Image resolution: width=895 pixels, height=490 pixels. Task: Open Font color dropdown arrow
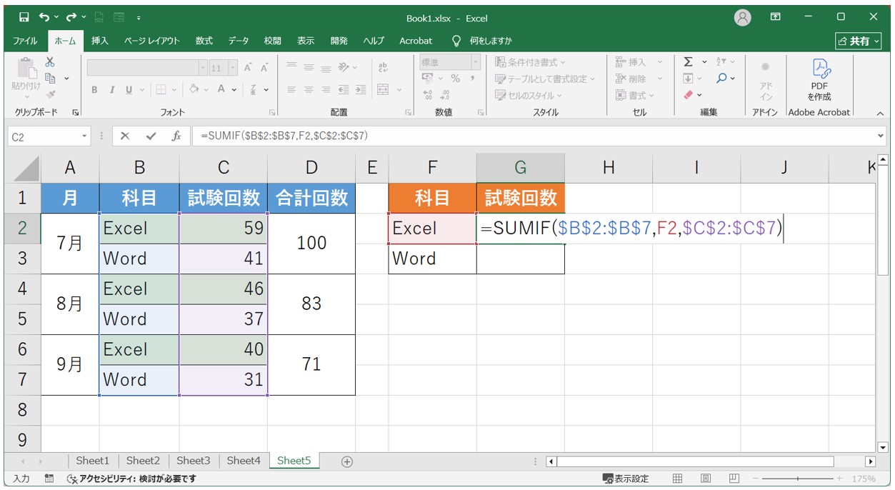[x=234, y=89]
